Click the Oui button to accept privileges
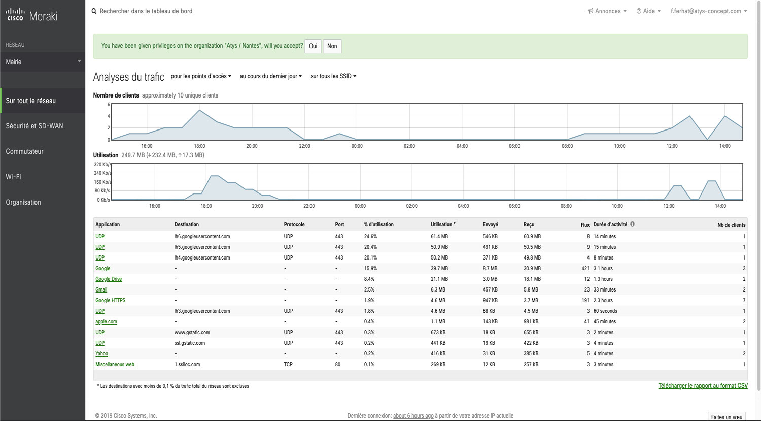 click(x=313, y=46)
